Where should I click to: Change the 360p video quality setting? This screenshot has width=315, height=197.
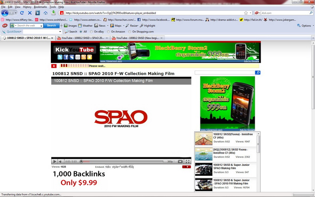(171, 162)
